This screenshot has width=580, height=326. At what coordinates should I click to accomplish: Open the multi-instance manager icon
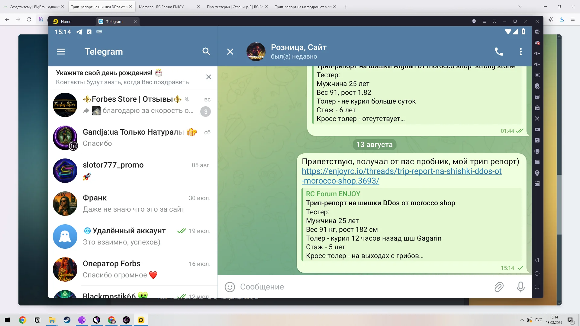(x=537, y=97)
